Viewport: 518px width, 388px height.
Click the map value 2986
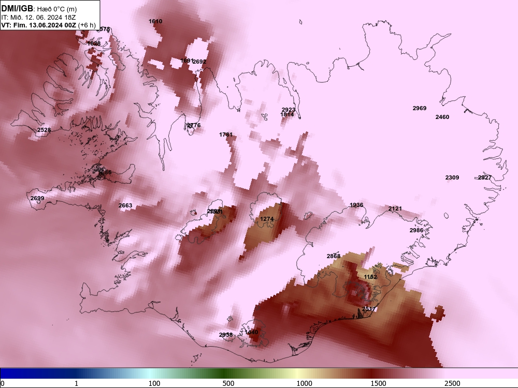[416, 230]
